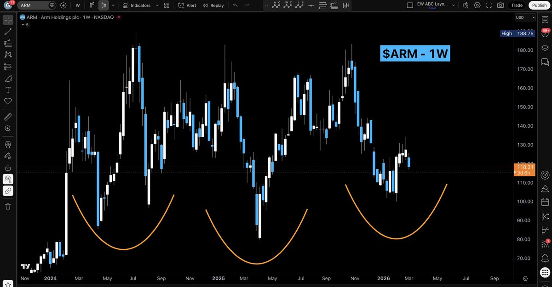Image resolution: width=552 pixels, height=287 pixels.
Task: Open the patterns drawing tools group
Action: click(8, 55)
